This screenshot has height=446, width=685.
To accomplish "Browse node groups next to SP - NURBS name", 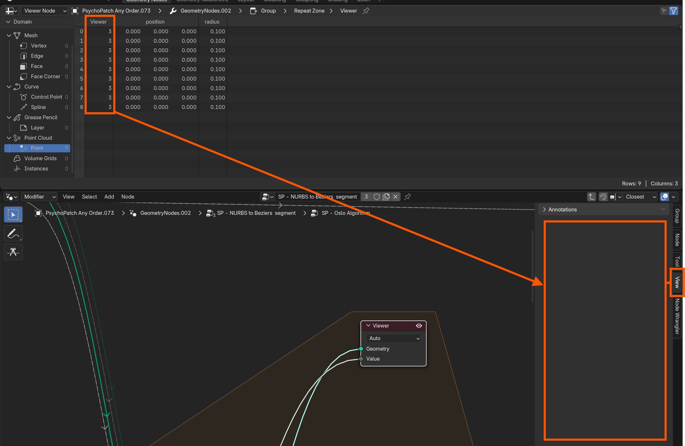I will 267,197.
